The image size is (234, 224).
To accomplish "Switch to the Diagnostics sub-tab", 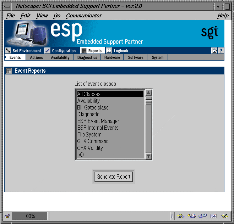I will click(x=87, y=57).
